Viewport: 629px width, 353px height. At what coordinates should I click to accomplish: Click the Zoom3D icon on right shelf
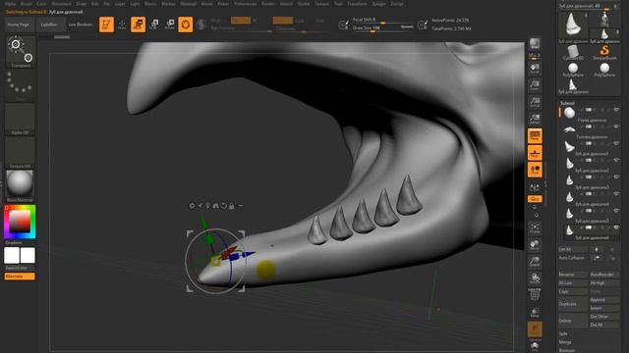tap(535, 262)
